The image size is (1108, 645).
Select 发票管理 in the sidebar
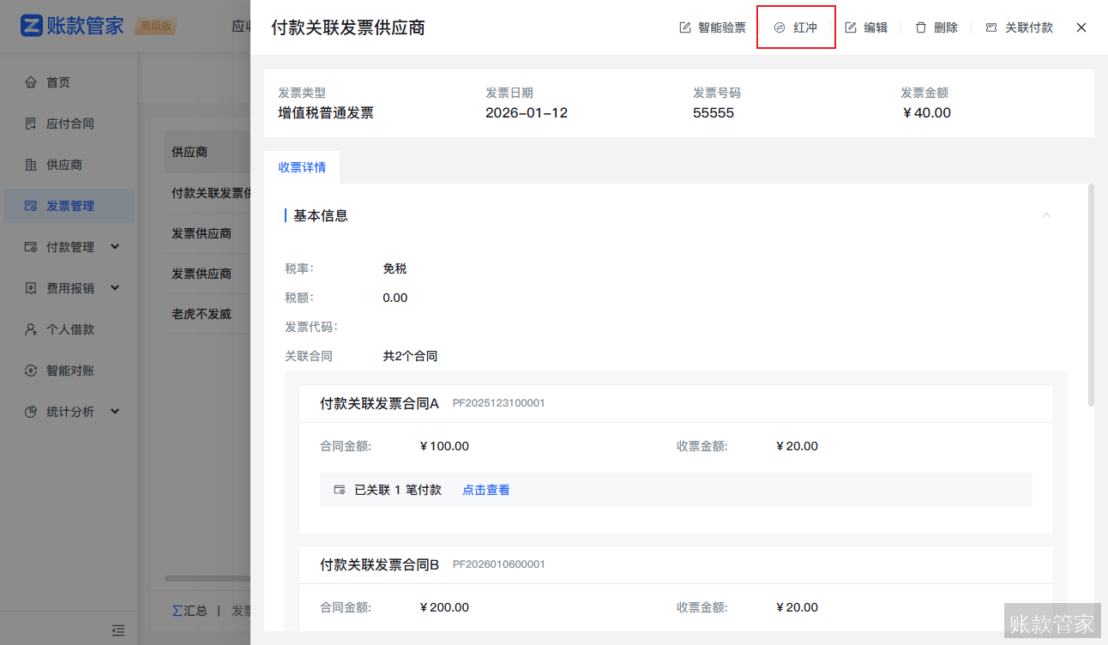[x=69, y=205]
